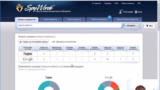Screen dimensions: 160x90
Task: Switch to Битва доменов tab
Action: point(50,19)
